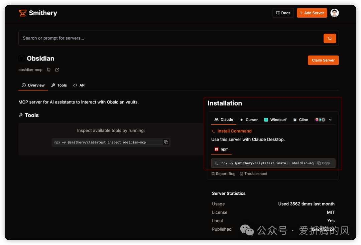The image size is (361, 245).
Task: Choose the npm install method tab
Action: pos(221,149)
